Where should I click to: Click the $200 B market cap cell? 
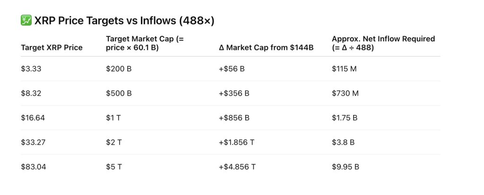coord(119,69)
